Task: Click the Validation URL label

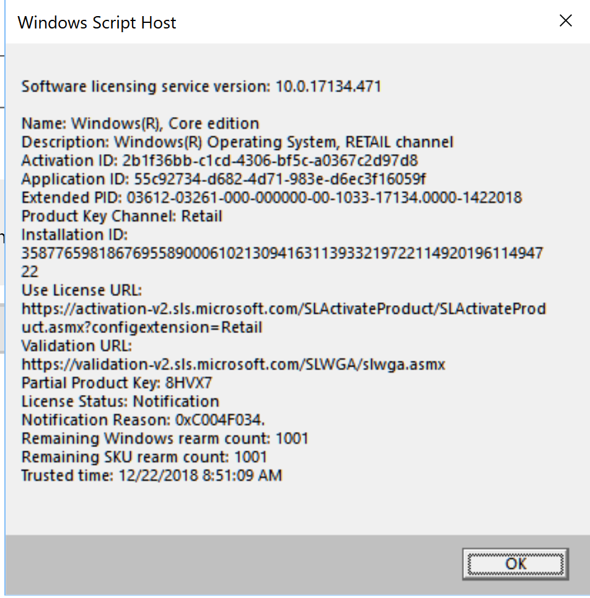Action: pyautogui.click(x=76, y=346)
